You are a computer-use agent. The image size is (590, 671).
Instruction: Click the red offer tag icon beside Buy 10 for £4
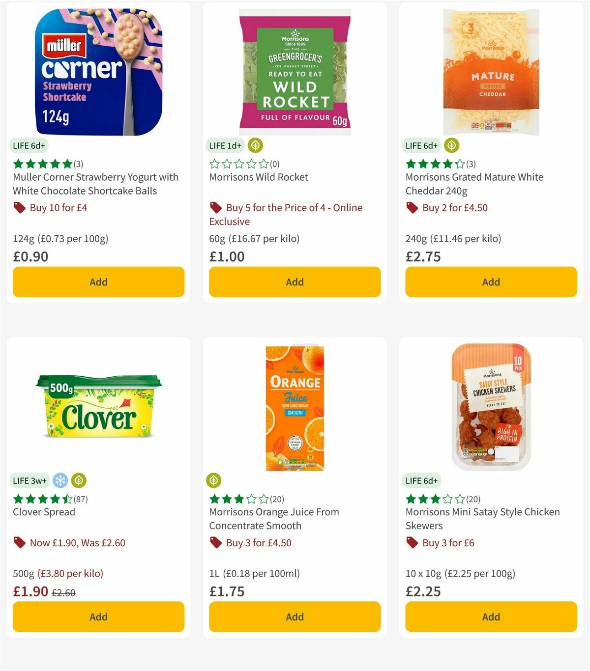(20, 208)
